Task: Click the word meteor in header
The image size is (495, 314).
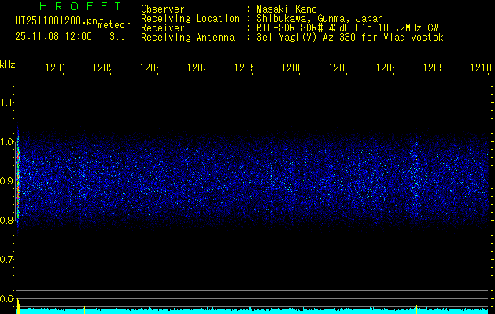Action: tap(113, 24)
